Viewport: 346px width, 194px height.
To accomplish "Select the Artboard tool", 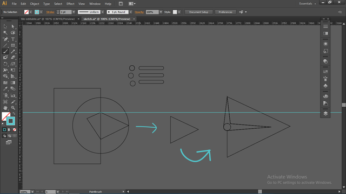I will click(x=5, y=102).
